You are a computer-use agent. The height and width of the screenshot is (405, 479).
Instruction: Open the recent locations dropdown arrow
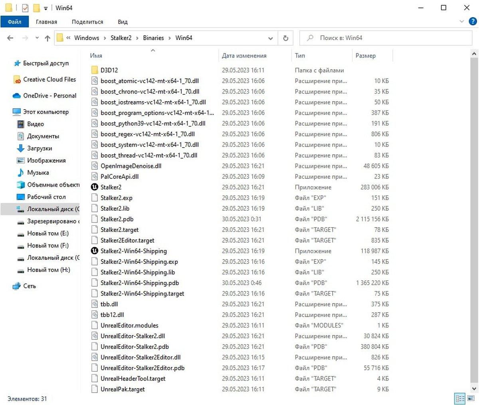[x=37, y=38]
